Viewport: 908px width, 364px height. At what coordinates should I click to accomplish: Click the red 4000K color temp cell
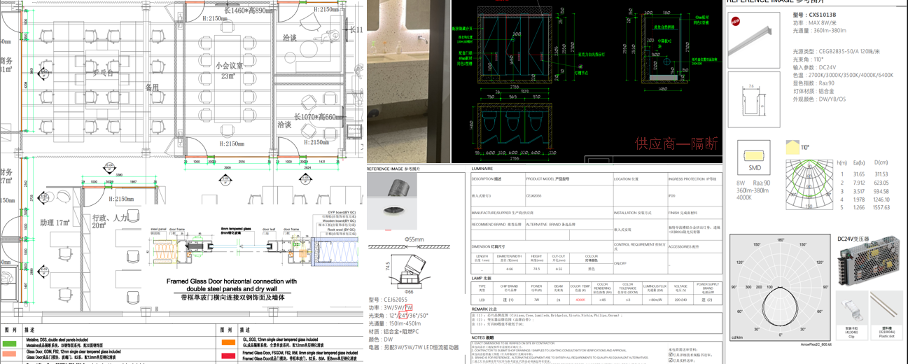[x=580, y=299]
